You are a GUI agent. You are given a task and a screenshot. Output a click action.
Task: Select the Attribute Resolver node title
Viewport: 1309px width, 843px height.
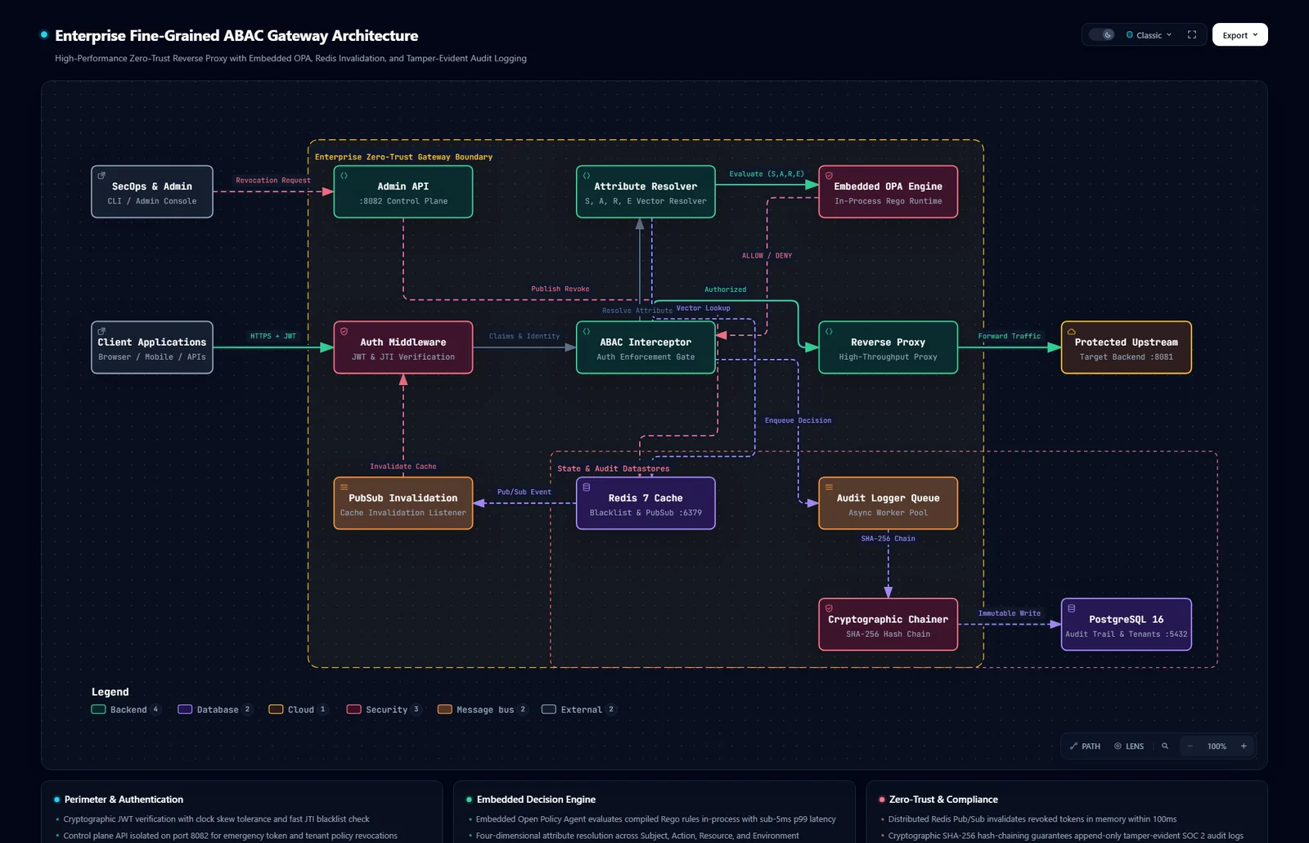coord(646,186)
